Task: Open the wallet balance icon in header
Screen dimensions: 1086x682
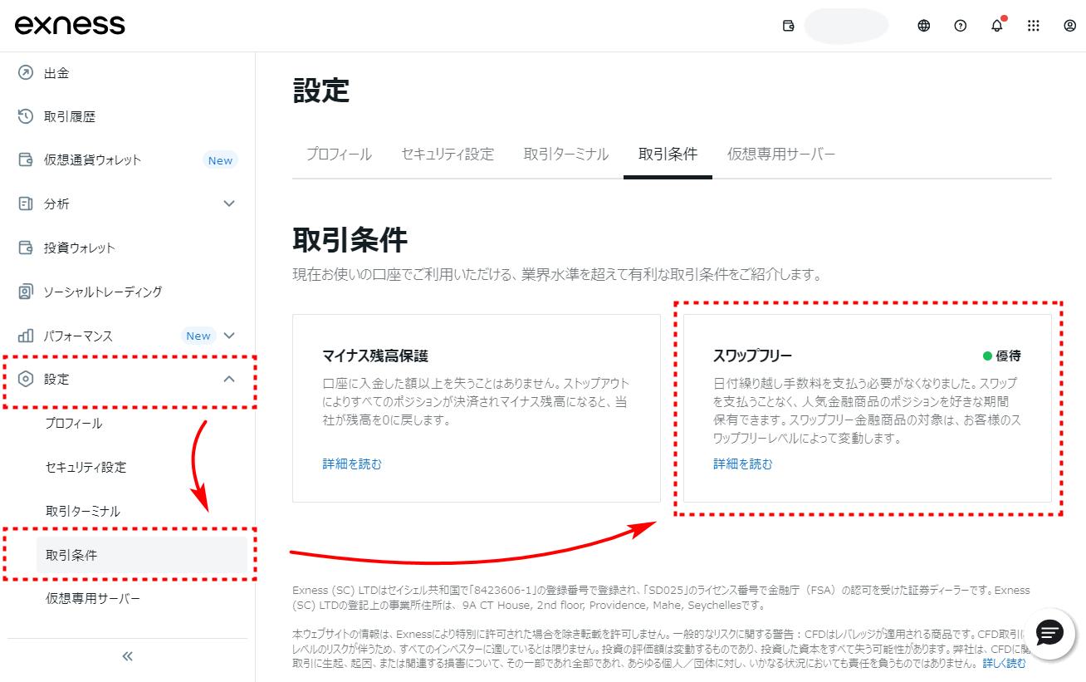Action: coord(789,26)
